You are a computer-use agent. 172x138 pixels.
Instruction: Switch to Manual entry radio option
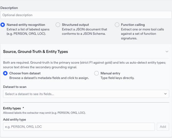(x=96, y=73)
